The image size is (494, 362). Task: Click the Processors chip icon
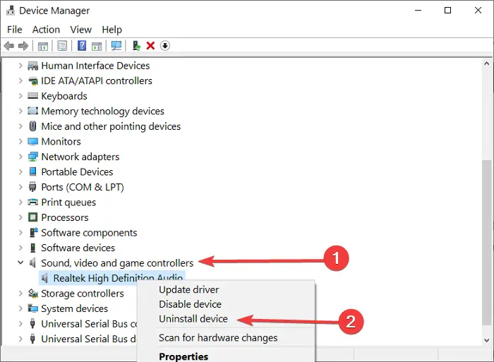click(32, 217)
